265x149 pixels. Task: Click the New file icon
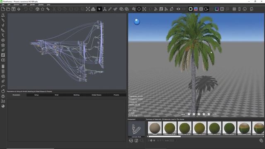[x=3, y=9]
